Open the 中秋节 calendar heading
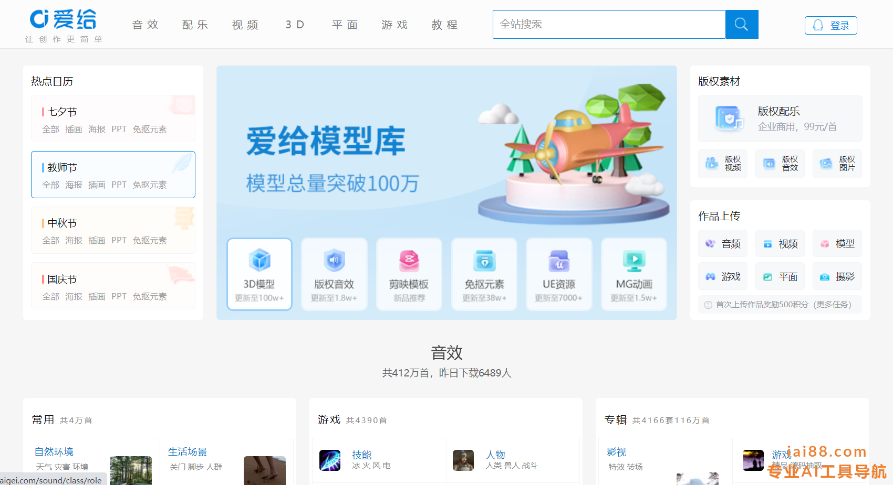 [x=62, y=223]
